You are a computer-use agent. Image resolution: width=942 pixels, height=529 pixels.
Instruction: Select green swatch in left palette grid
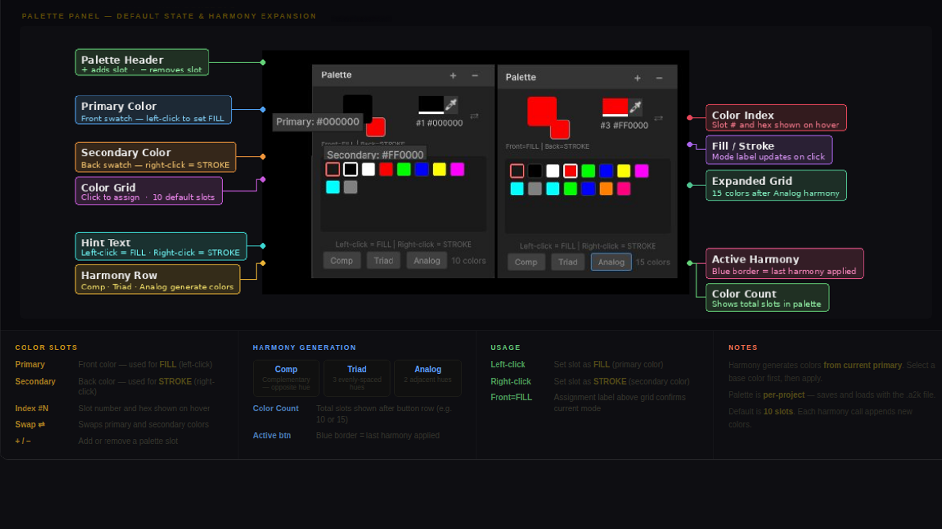[x=404, y=169]
